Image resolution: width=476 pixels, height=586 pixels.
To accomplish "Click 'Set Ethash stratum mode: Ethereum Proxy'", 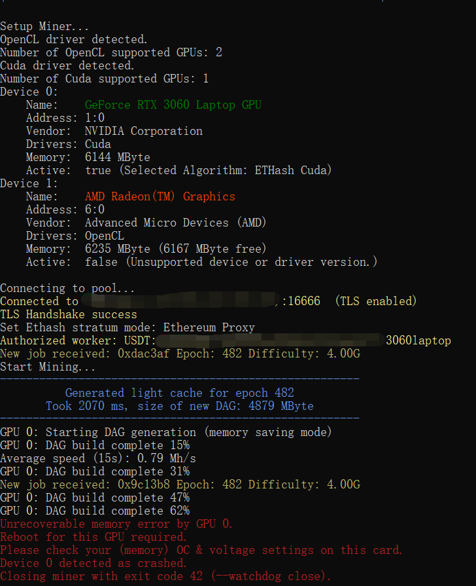I will click(x=127, y=327).
